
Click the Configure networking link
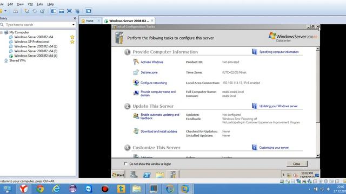tap(154, 83)
